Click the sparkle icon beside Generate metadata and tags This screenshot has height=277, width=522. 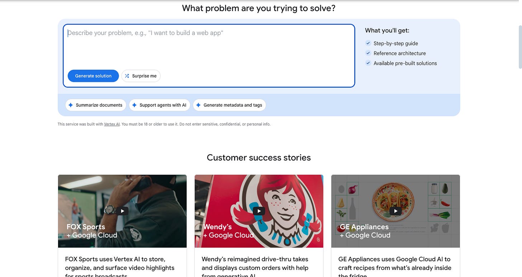tap(198, 105)
